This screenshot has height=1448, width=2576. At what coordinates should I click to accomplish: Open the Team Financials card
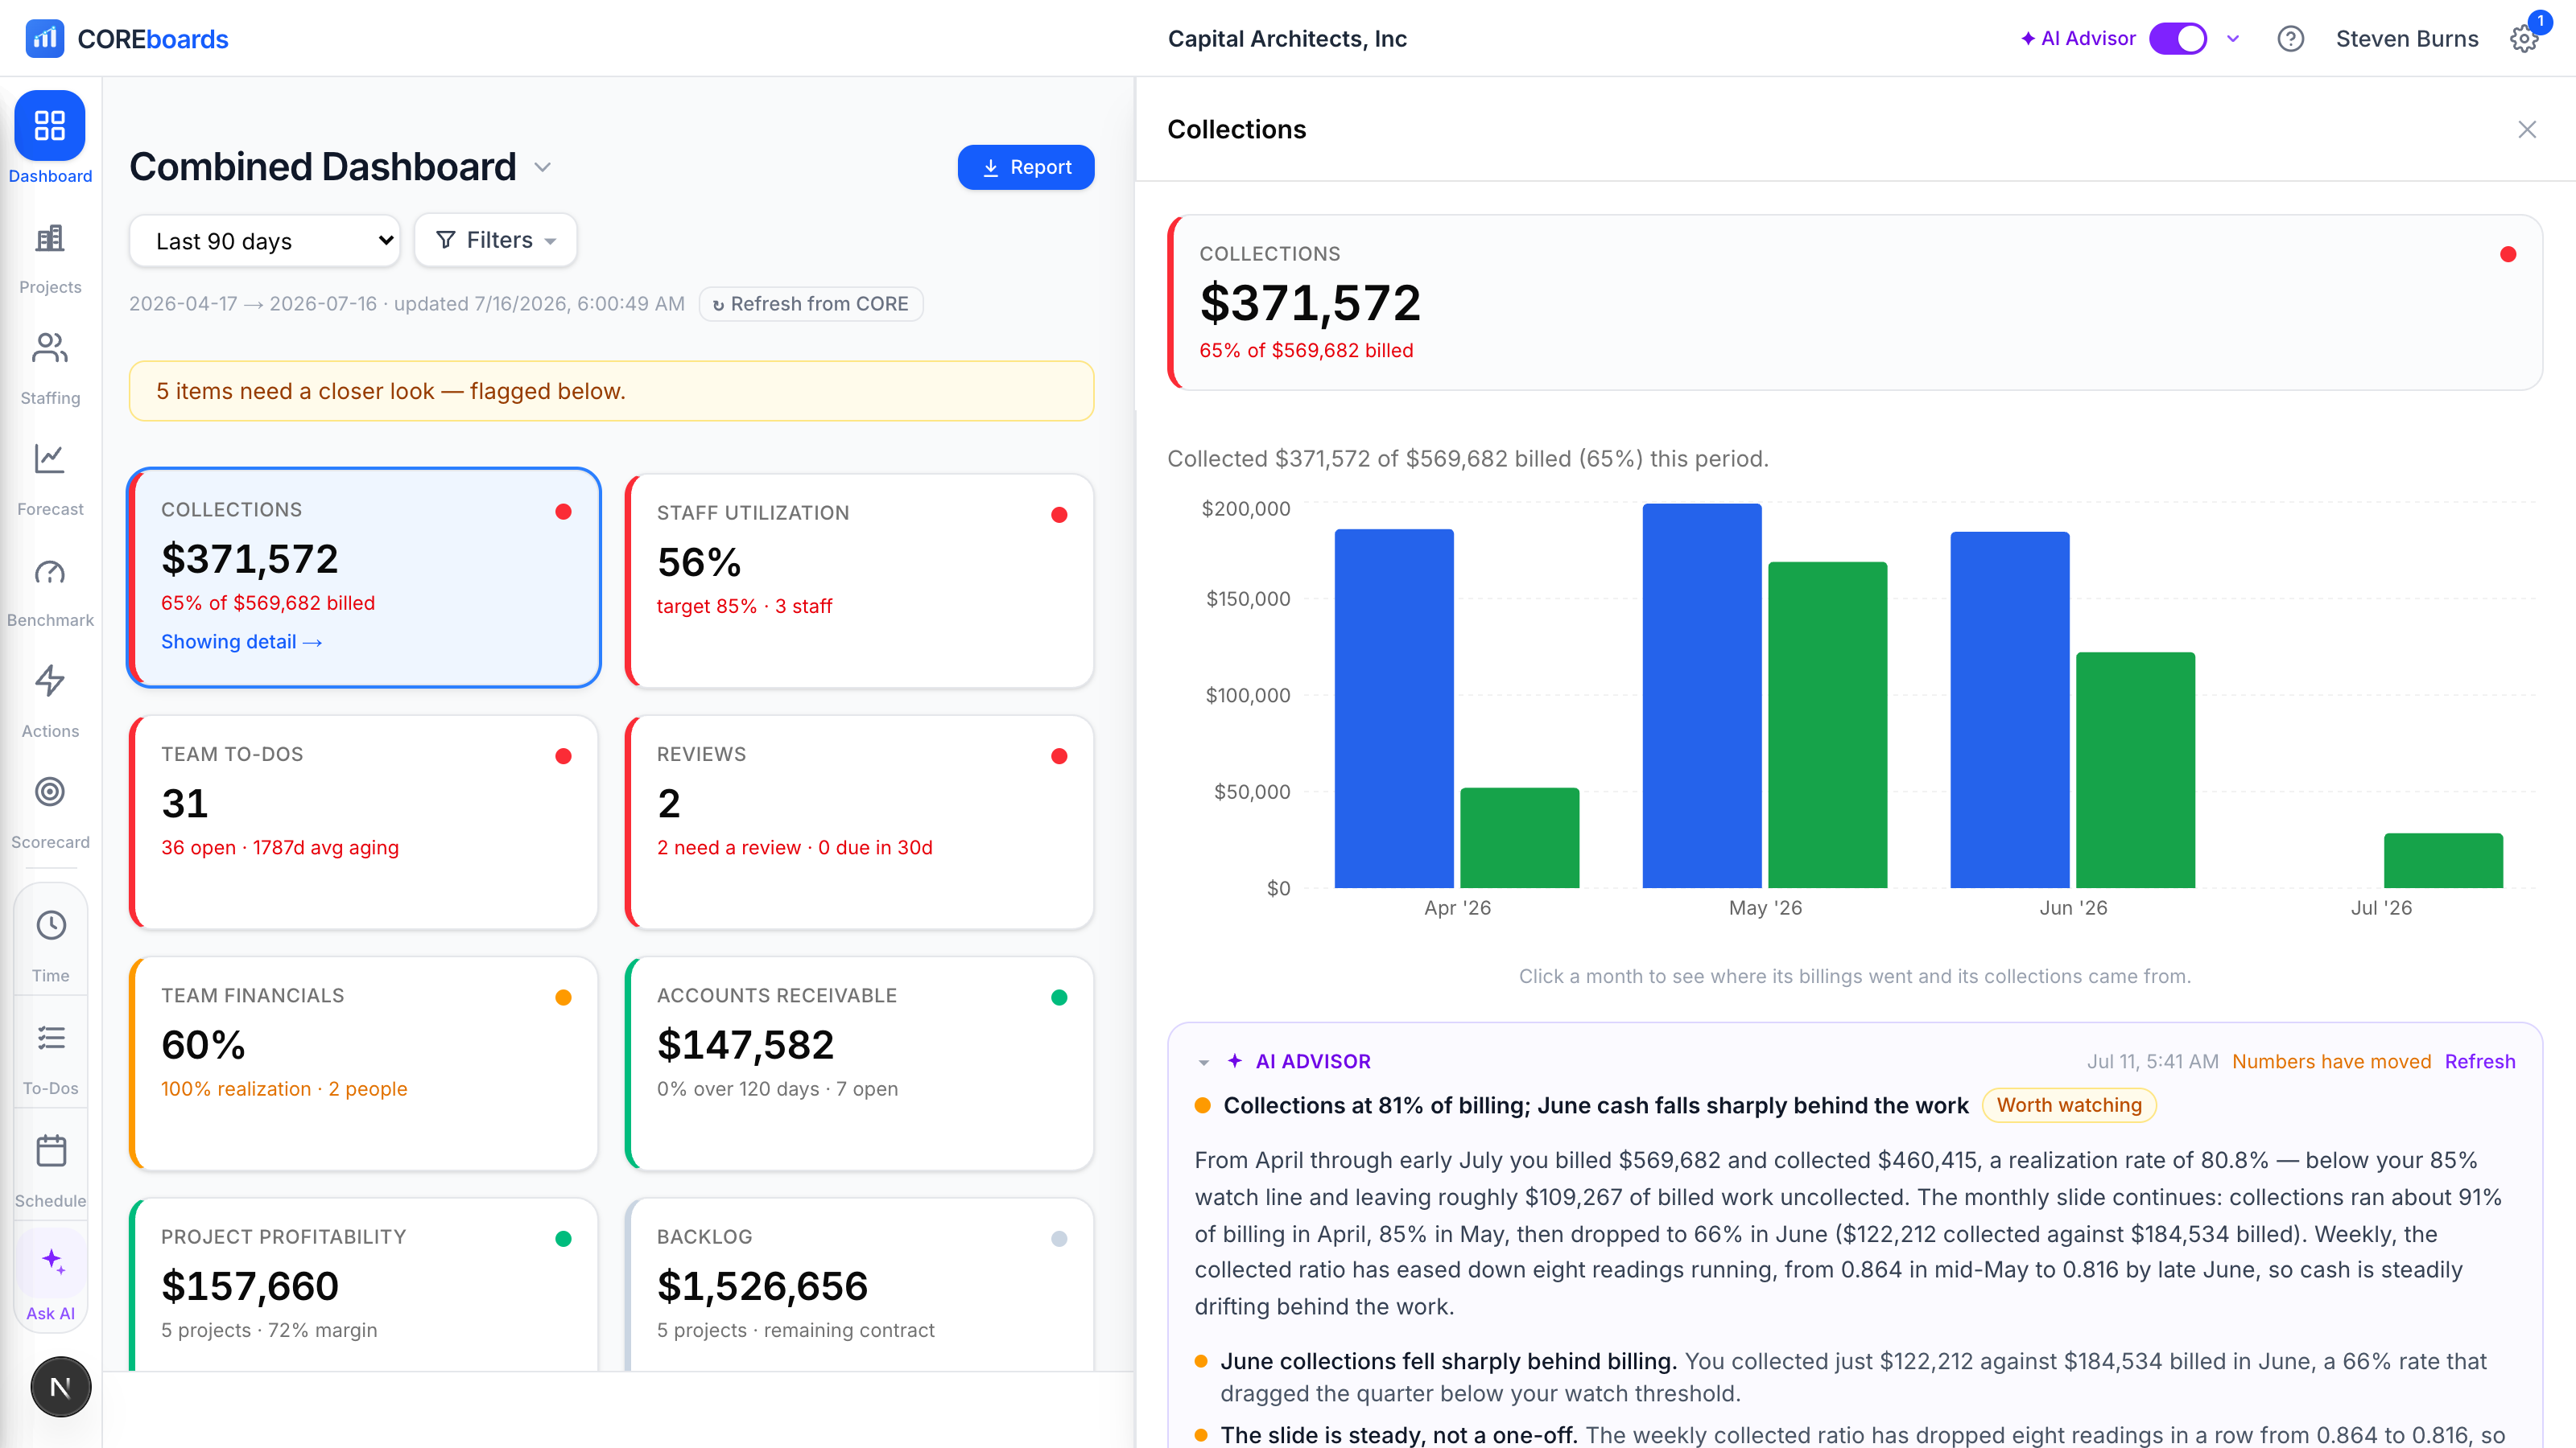pyautogui.click(x=364, y=1063)
